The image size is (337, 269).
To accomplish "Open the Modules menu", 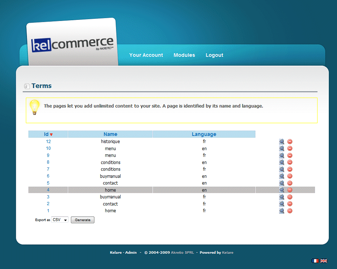I will pos(184,55).
